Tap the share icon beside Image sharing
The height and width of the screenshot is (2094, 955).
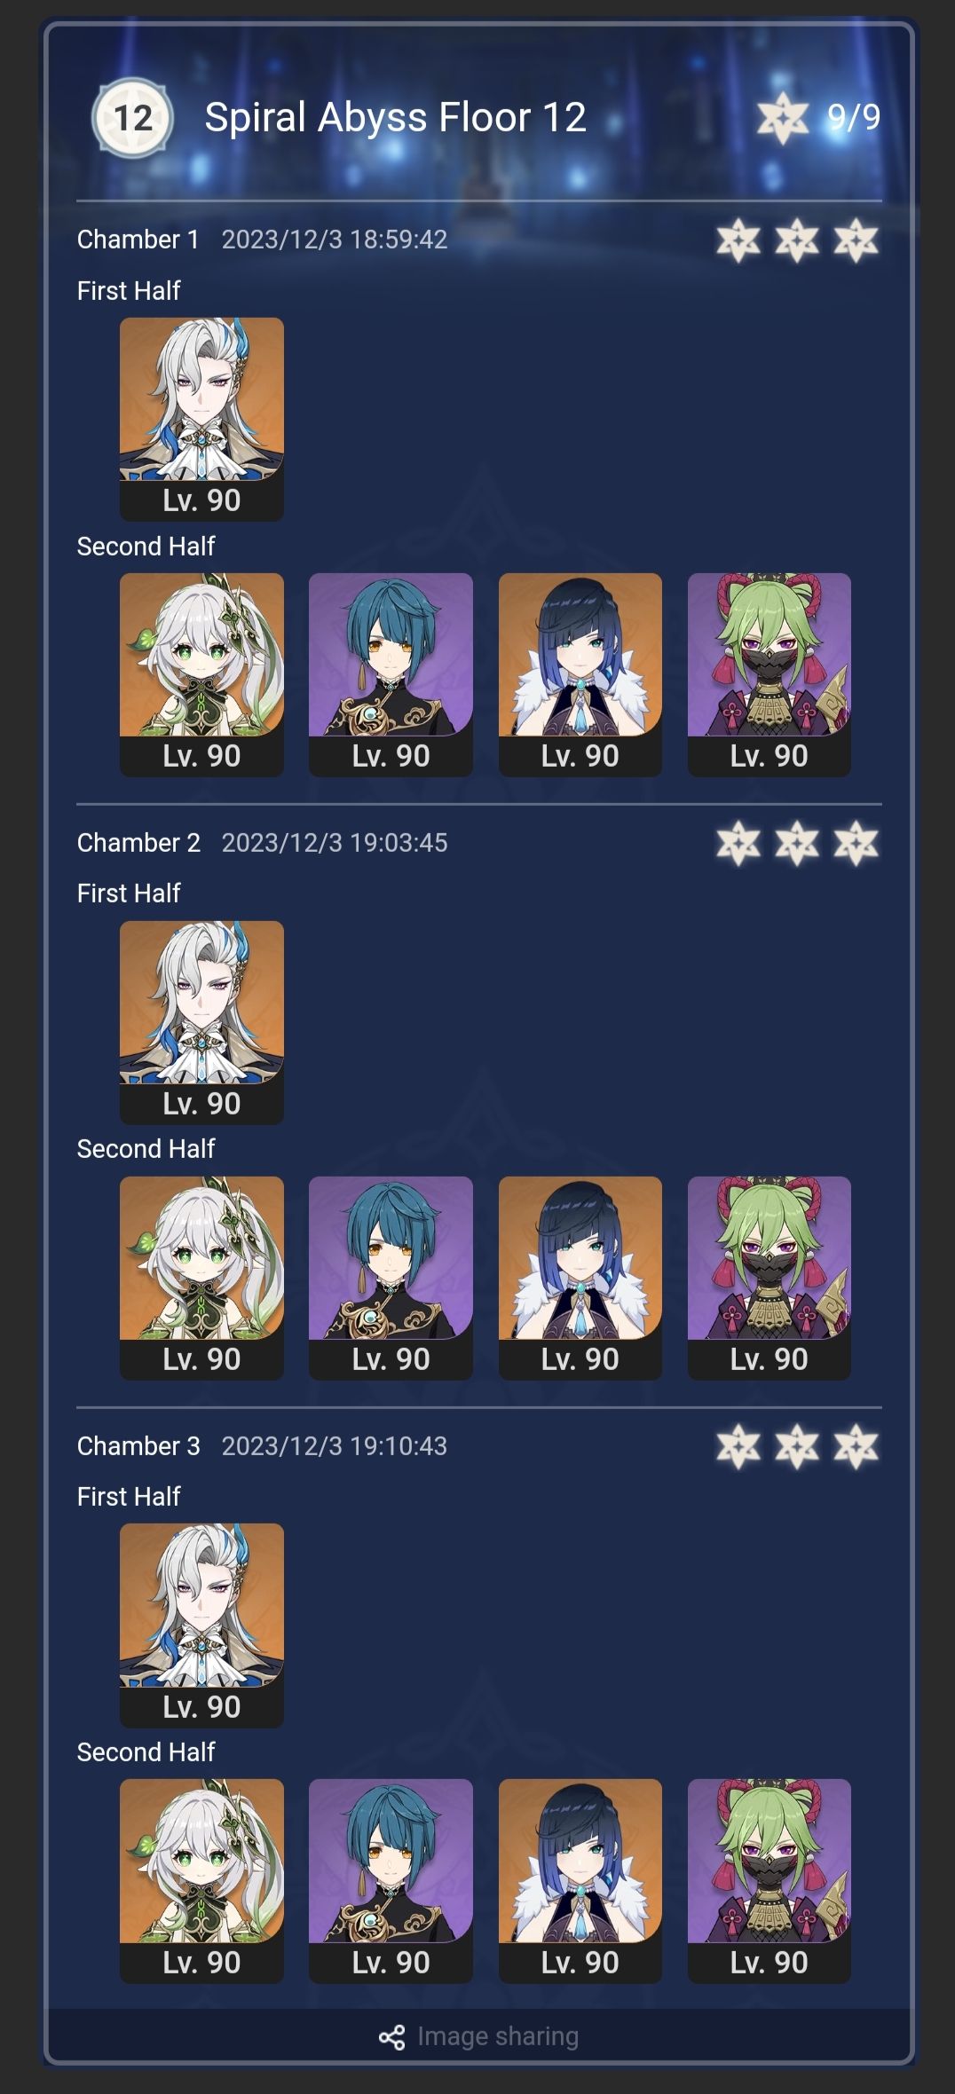click(391, 2036)
